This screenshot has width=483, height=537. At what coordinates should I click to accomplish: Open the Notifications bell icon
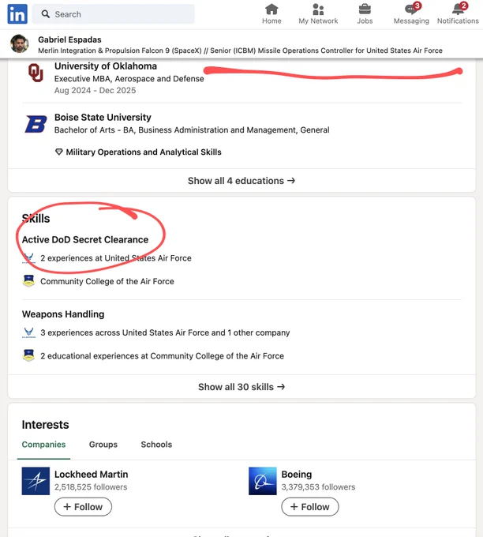point(459,9)
